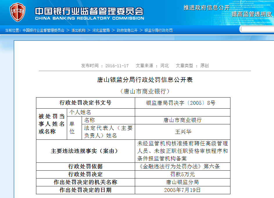This screenshot has width=274, height=198.
Task: Click the 被处罚当事人姓名或名称 row label
Action: click(x=51, y=124)
